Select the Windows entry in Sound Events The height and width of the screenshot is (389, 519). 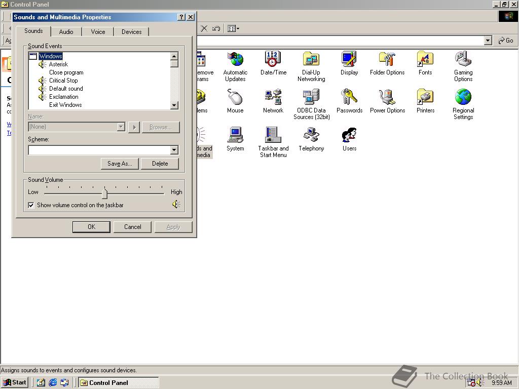[51, 56]
